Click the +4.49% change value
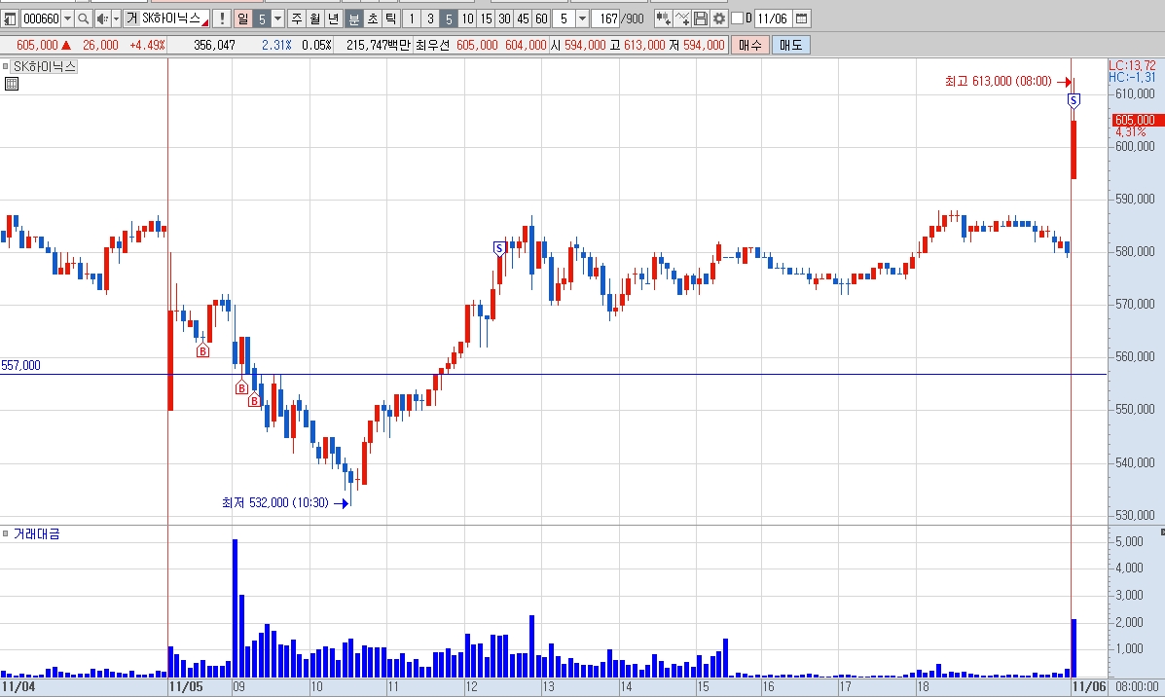The height and width of the screenshot is (697, 1165). pyautogui.click(x=147, y=46)
